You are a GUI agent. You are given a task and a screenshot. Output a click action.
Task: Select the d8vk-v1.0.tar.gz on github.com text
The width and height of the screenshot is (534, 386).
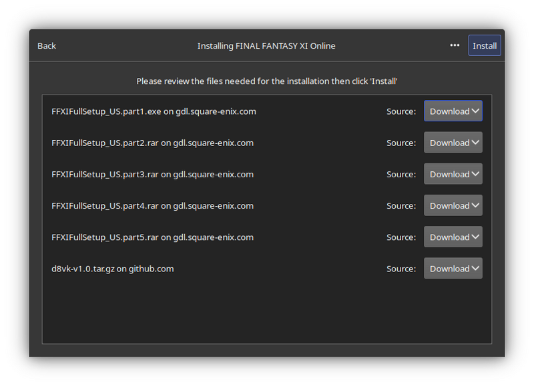coord(112,269)
